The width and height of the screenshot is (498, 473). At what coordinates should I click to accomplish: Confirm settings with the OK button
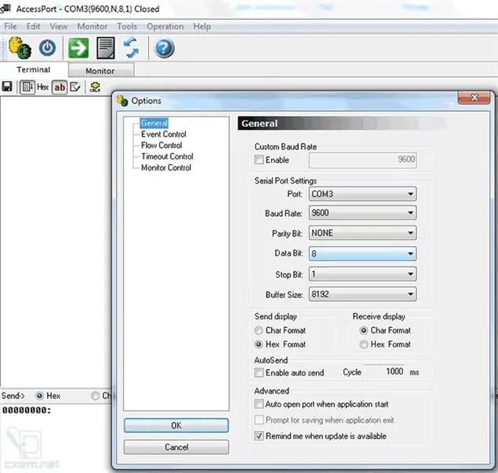point(176,426)
